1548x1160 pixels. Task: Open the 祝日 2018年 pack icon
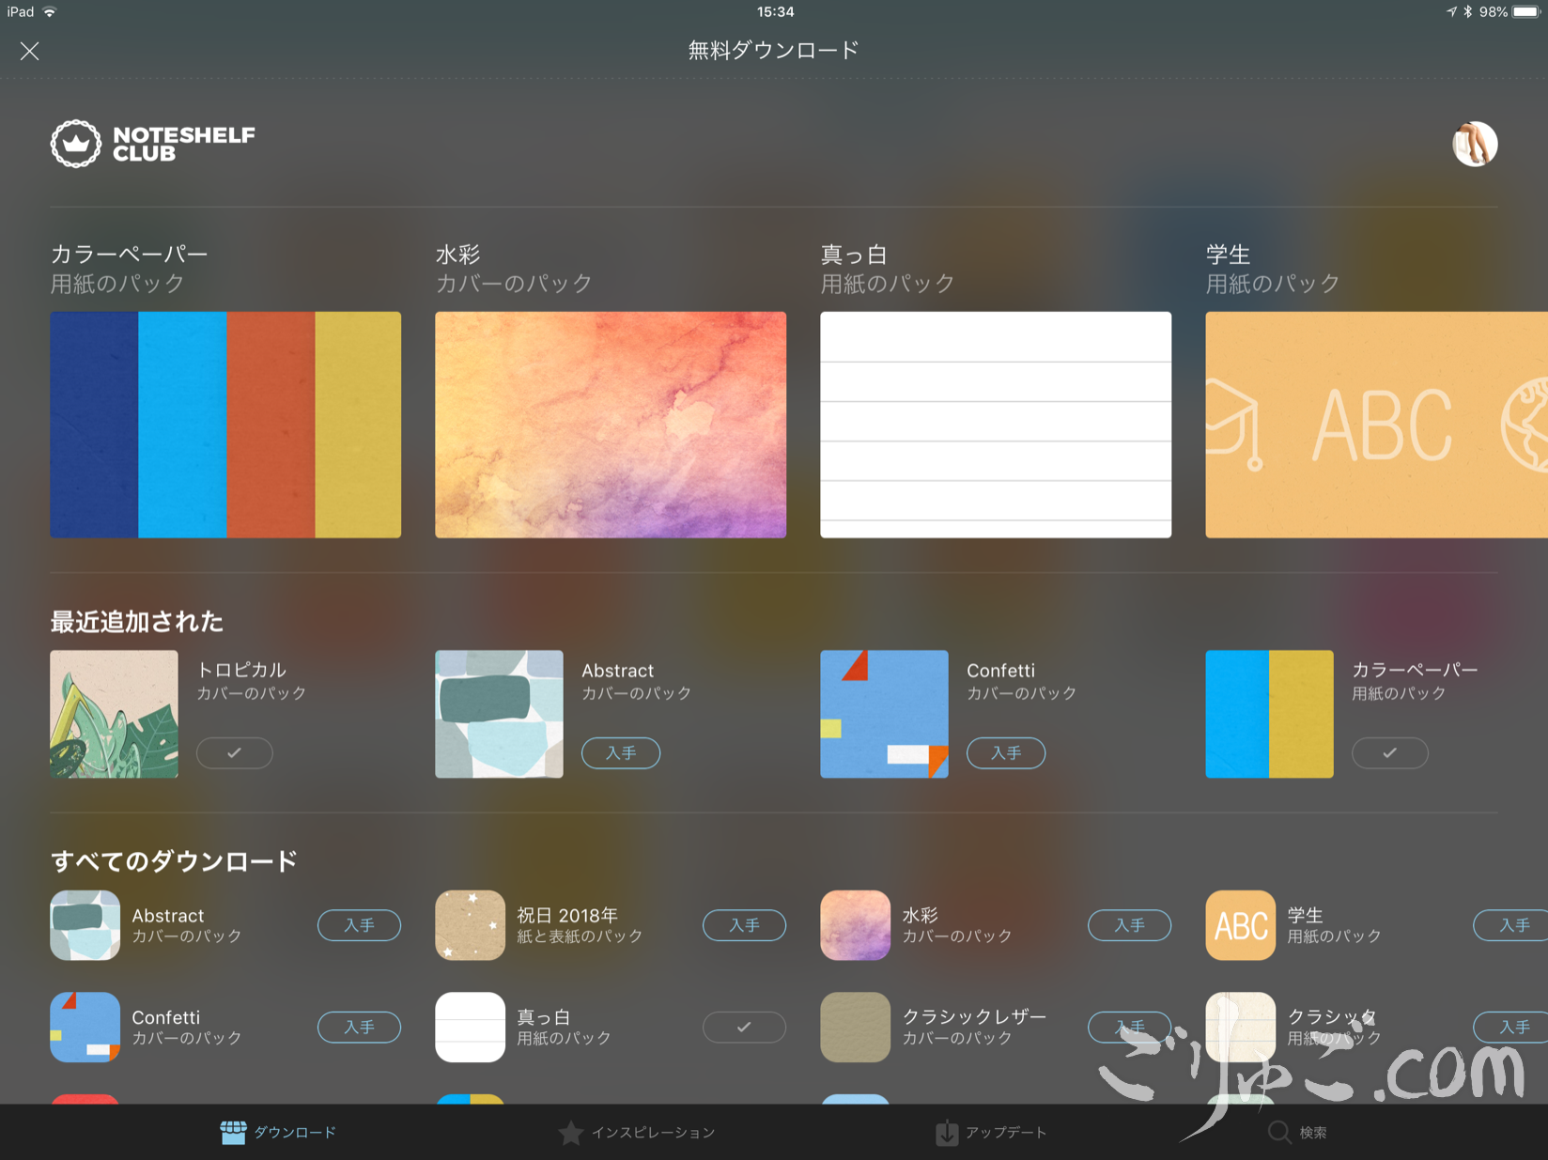(x=470, y=925)
